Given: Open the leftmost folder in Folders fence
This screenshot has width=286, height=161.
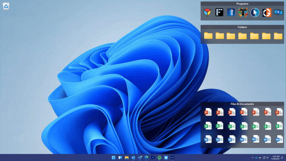Looking at the screenshot, I should (208, 36).
